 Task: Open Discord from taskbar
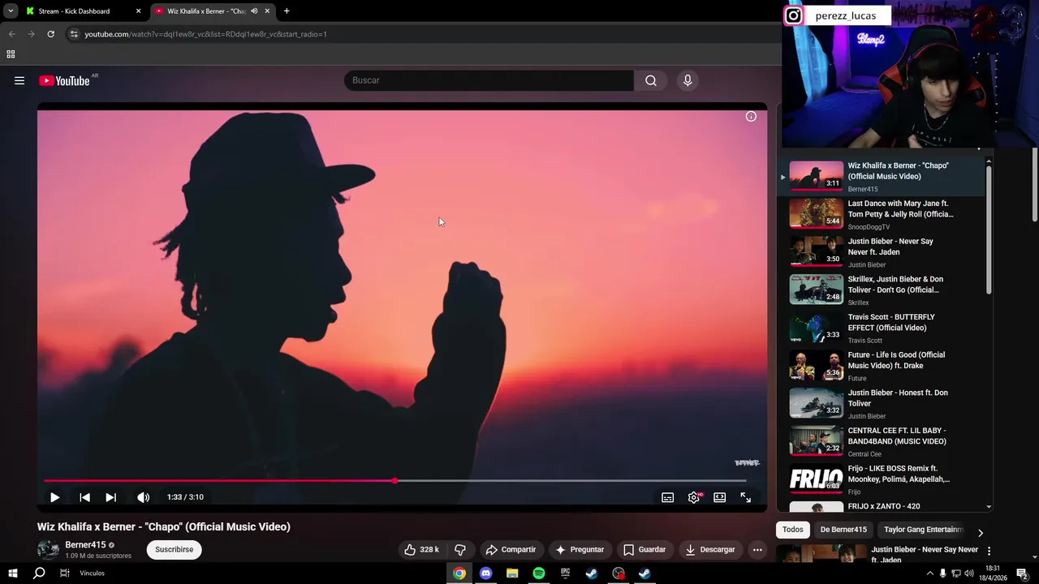coord(485,573)
